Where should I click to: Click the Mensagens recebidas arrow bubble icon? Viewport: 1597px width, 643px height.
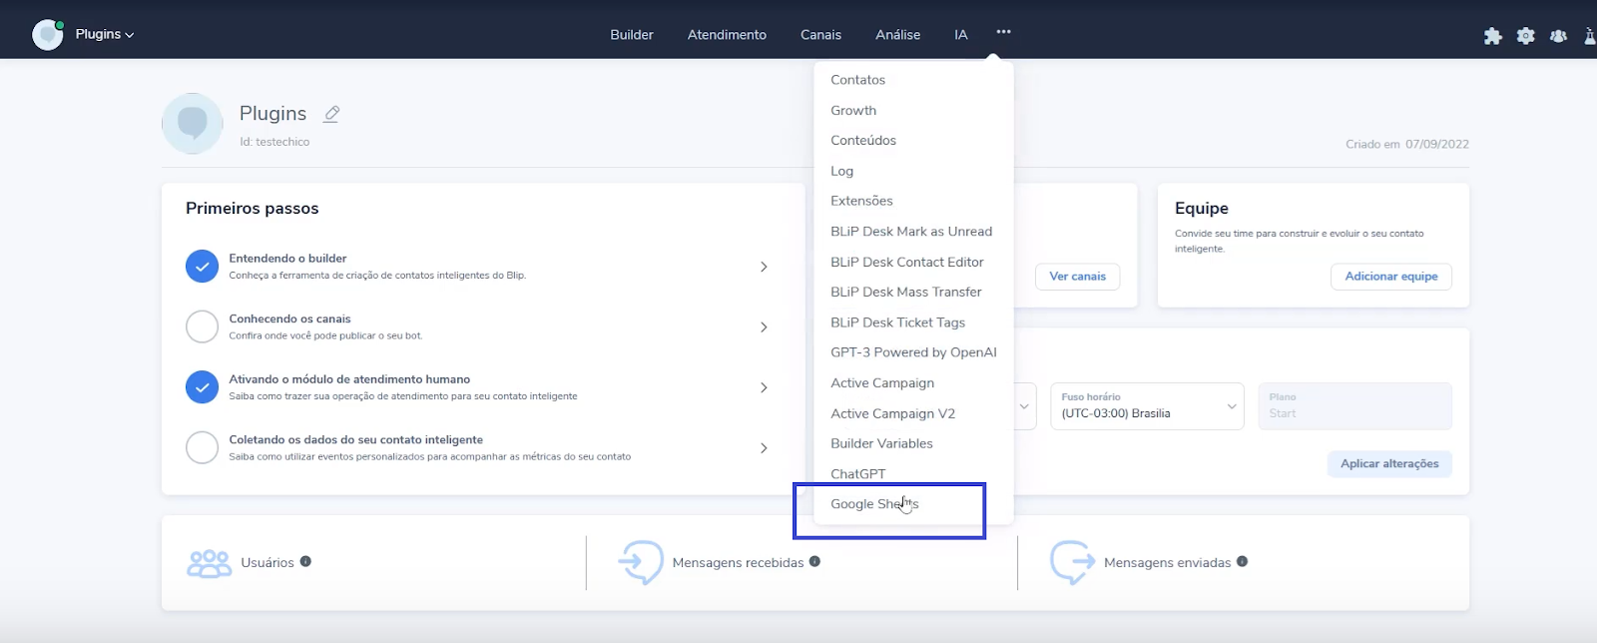(x=641, y=563)
